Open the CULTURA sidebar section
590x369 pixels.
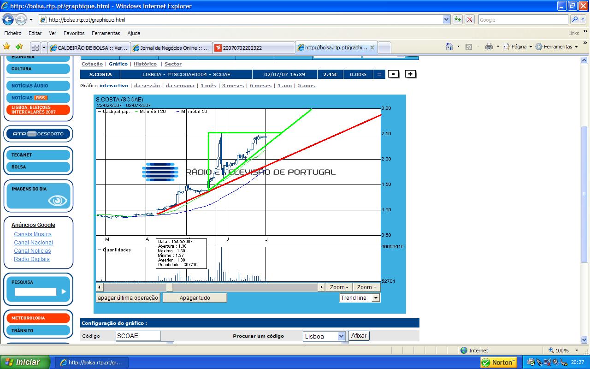pyautogui.click(x=38, y=69)
